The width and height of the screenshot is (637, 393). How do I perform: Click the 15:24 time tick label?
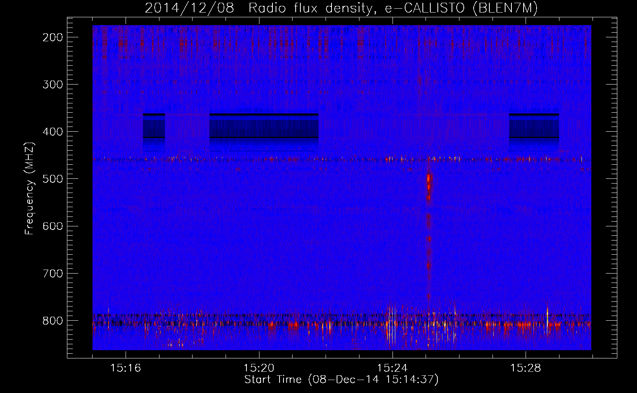point(393,368)
